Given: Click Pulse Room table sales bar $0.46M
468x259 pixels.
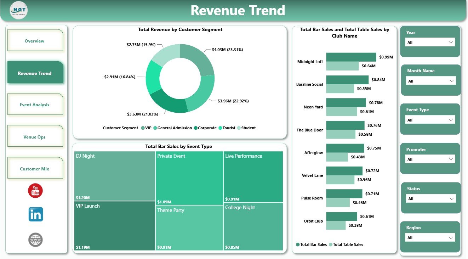Looking at the screenshot, I should pos(338,202).
